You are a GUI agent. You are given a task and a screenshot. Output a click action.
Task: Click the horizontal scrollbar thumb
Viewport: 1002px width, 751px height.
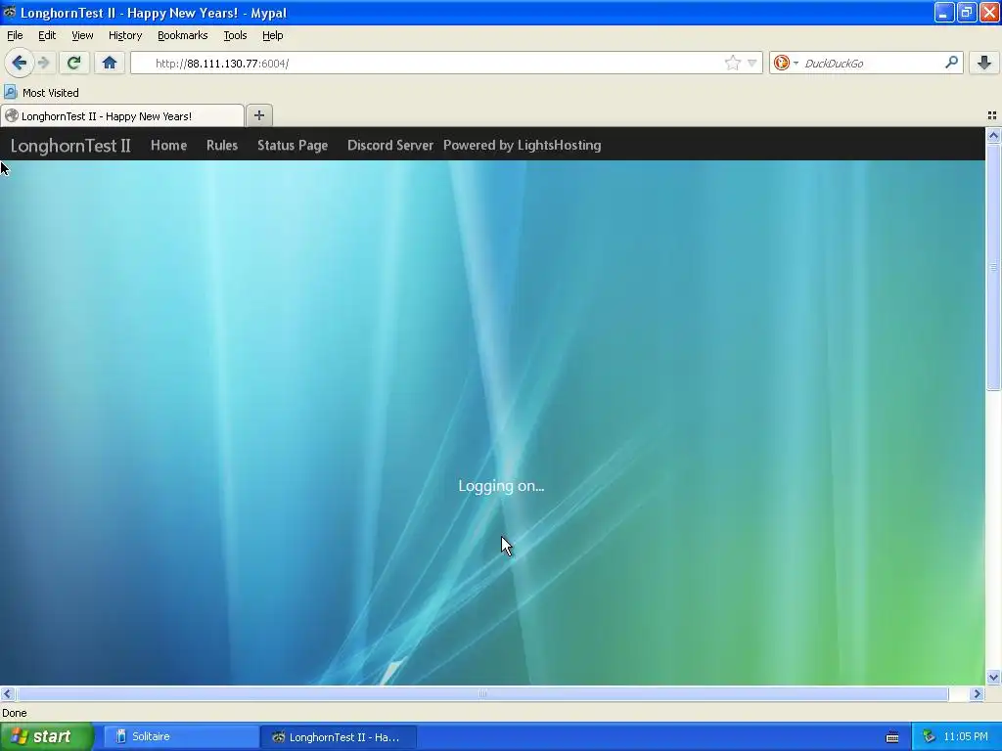[482, 693]
